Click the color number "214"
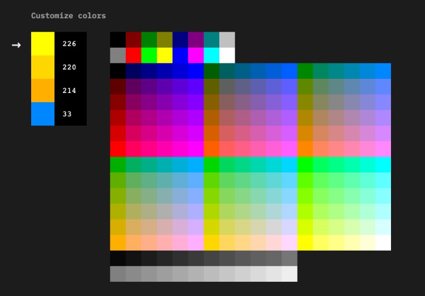This screenshot has height=296, width=425. pyautogui.click(x=69, y=91)
